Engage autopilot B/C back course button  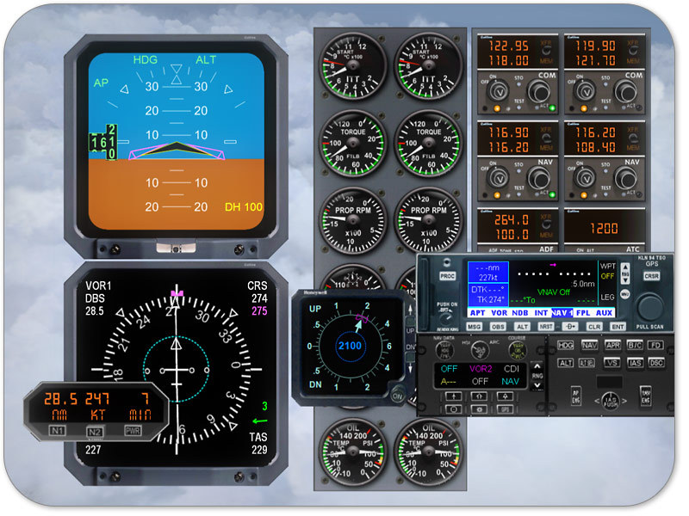pyautogui.click(x=635, y=346)
